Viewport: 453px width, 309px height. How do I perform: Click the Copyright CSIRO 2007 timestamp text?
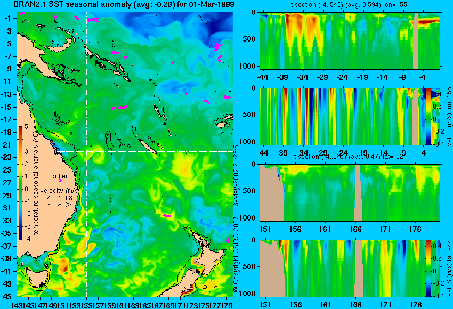[236, 217]
